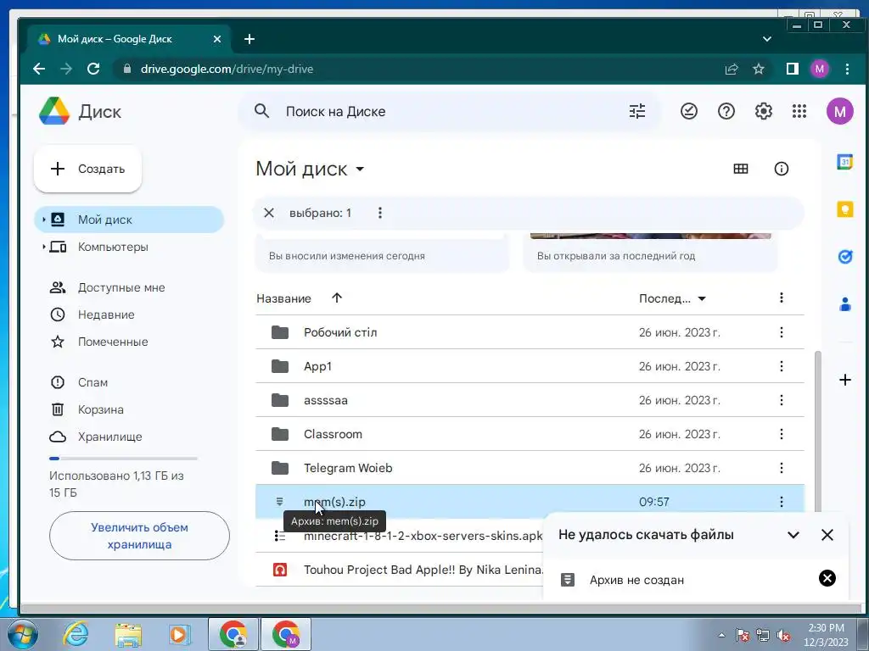Viewport: 869px width, 651px height.
Task: Open Drive settings gear icon
Action: pyautogui.click(x=764, y=111)
